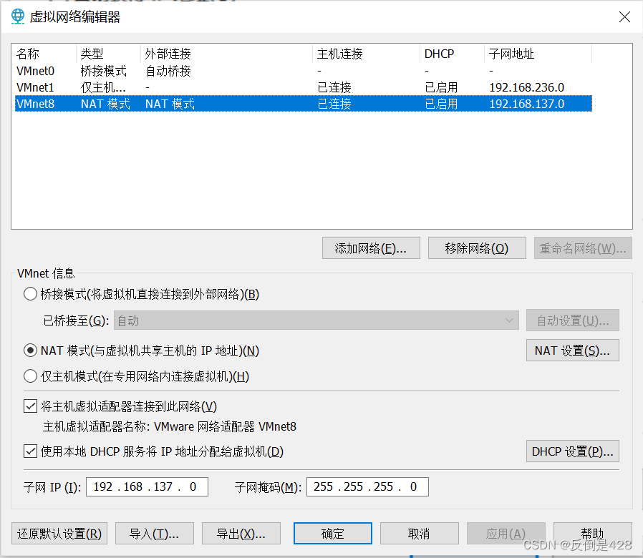
Task: Click 应用(A) button
Action: pyautogui.click(x=506, y=534)
